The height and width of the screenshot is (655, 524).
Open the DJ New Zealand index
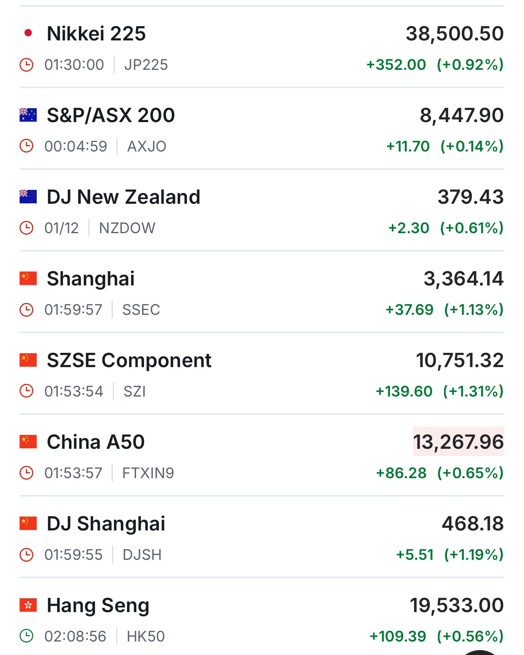click(x=124, y=197)
